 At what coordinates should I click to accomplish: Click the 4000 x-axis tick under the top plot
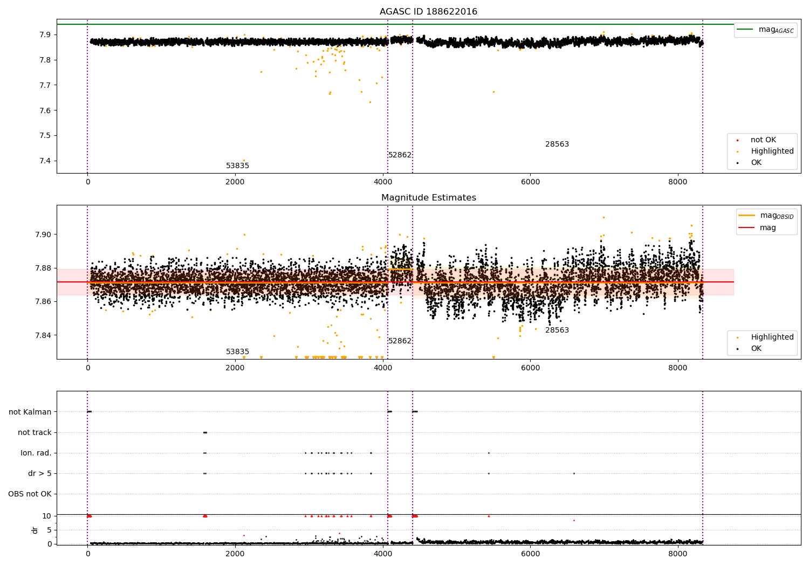pos(383,182)
